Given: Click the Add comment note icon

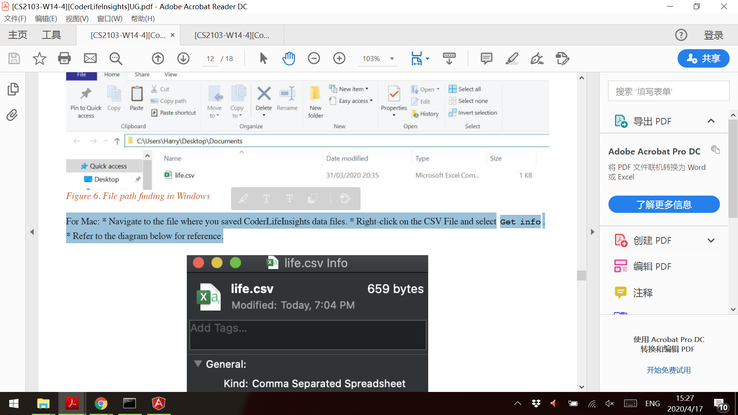Looking at the screenshot, I should pyautogui.click(x=486, y=58).
